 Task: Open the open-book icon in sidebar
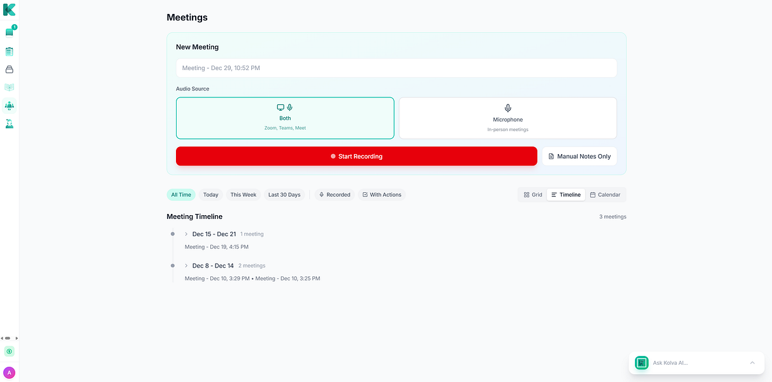coord(9,87)
